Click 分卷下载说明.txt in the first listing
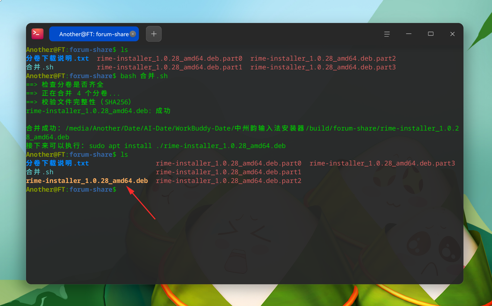 [x=57, y=58]
